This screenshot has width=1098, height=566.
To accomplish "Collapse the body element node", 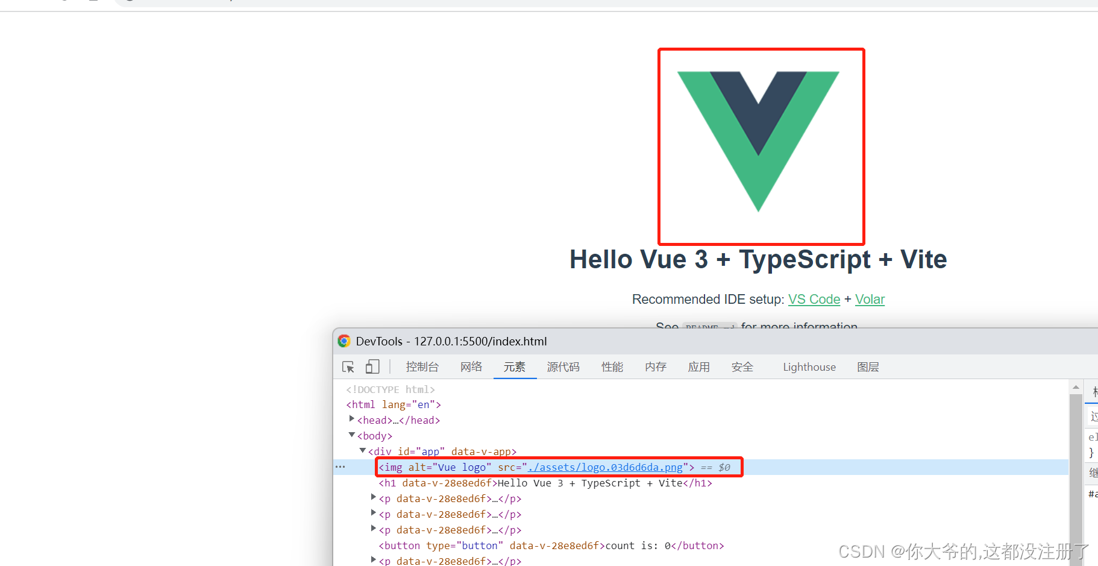I will [x=352, y=435].
